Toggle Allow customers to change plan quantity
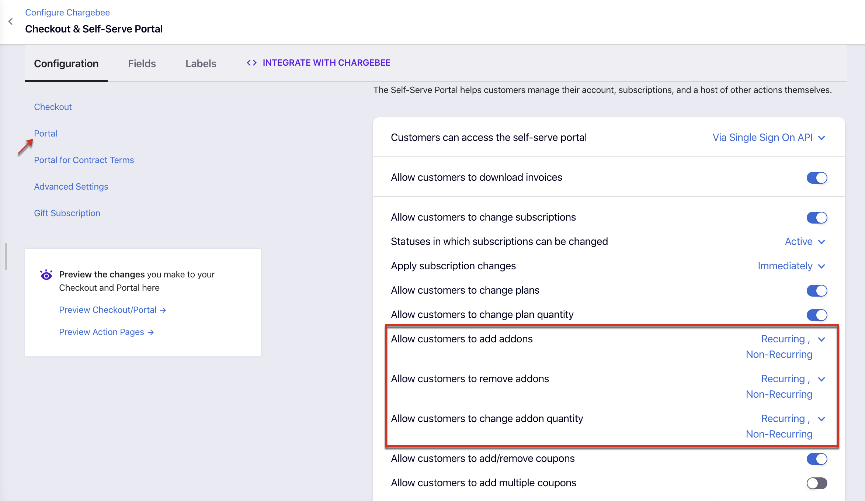Viewport: 865px width, 501px height. [817, 315]
